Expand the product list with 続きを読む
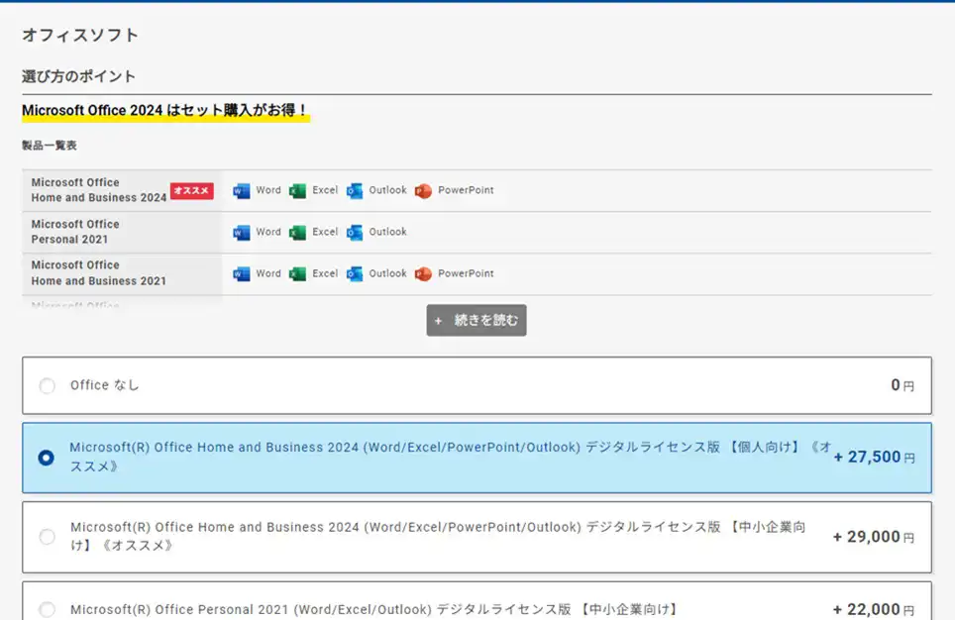The image size is (955, 620). point(477,320)
